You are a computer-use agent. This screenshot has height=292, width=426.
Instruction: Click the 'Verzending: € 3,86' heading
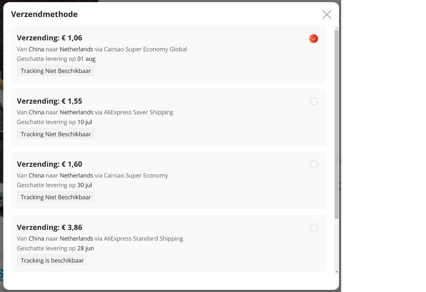(x=49, y=227)
